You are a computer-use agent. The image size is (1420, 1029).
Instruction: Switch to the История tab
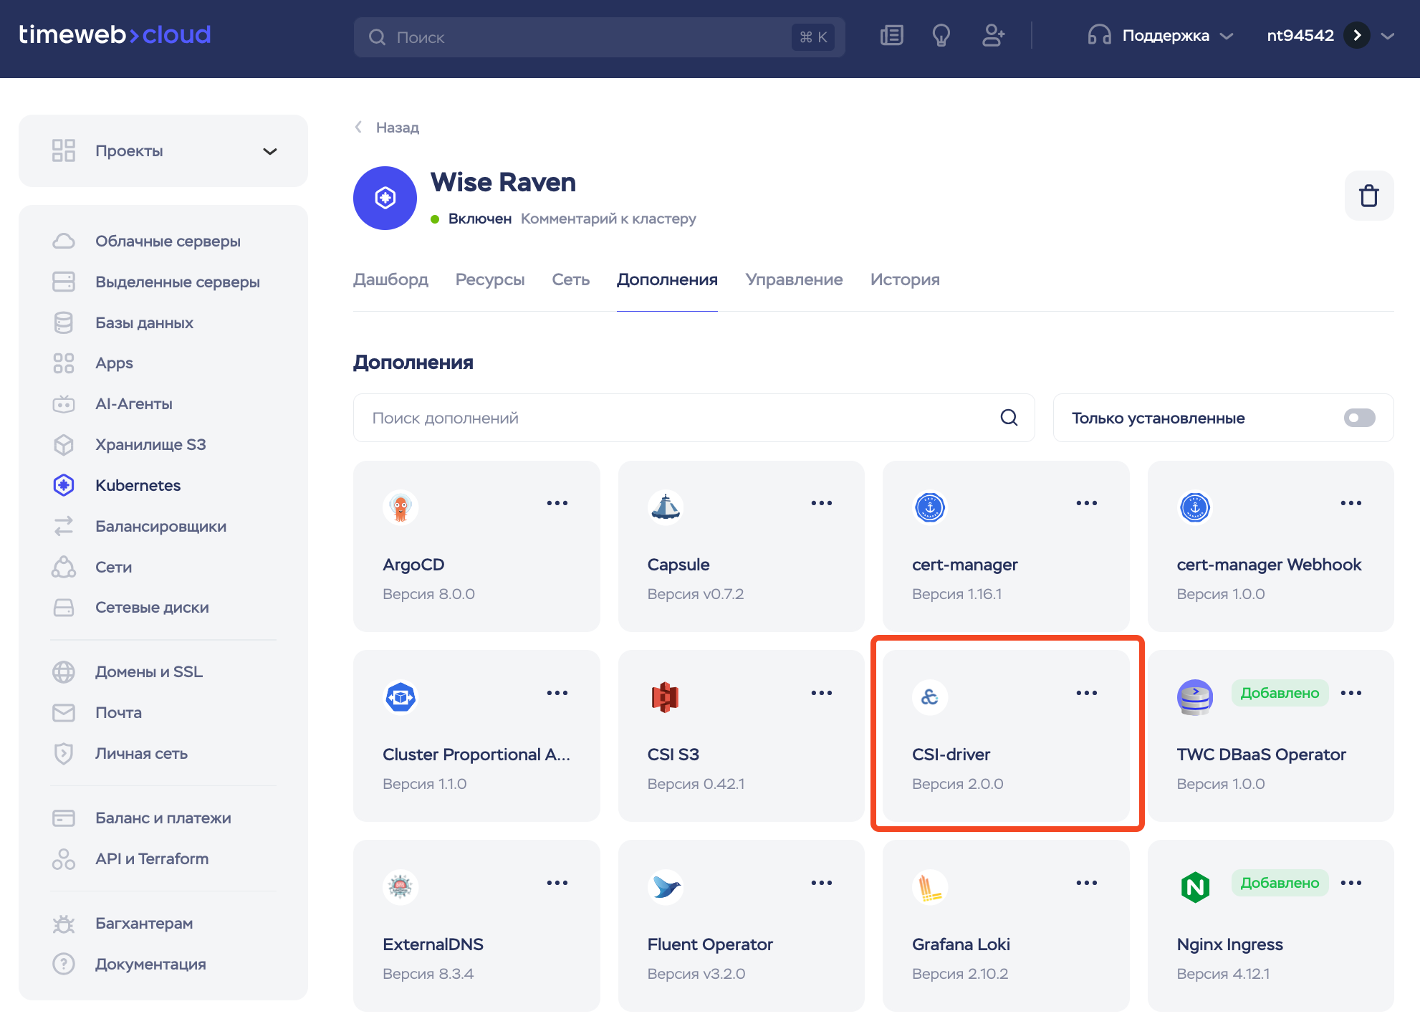[905, 279]
